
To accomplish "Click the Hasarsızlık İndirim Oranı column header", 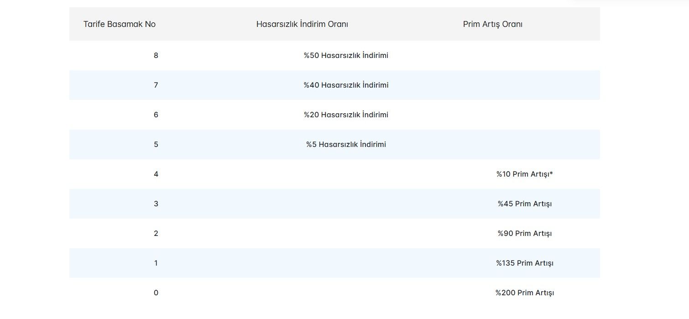I will click(x=302, y=24).
